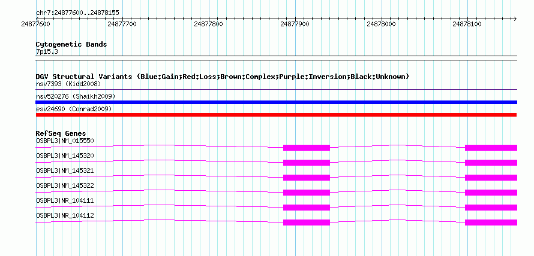
Task: Click ruler position 24878100
Action: pos(467,24)
